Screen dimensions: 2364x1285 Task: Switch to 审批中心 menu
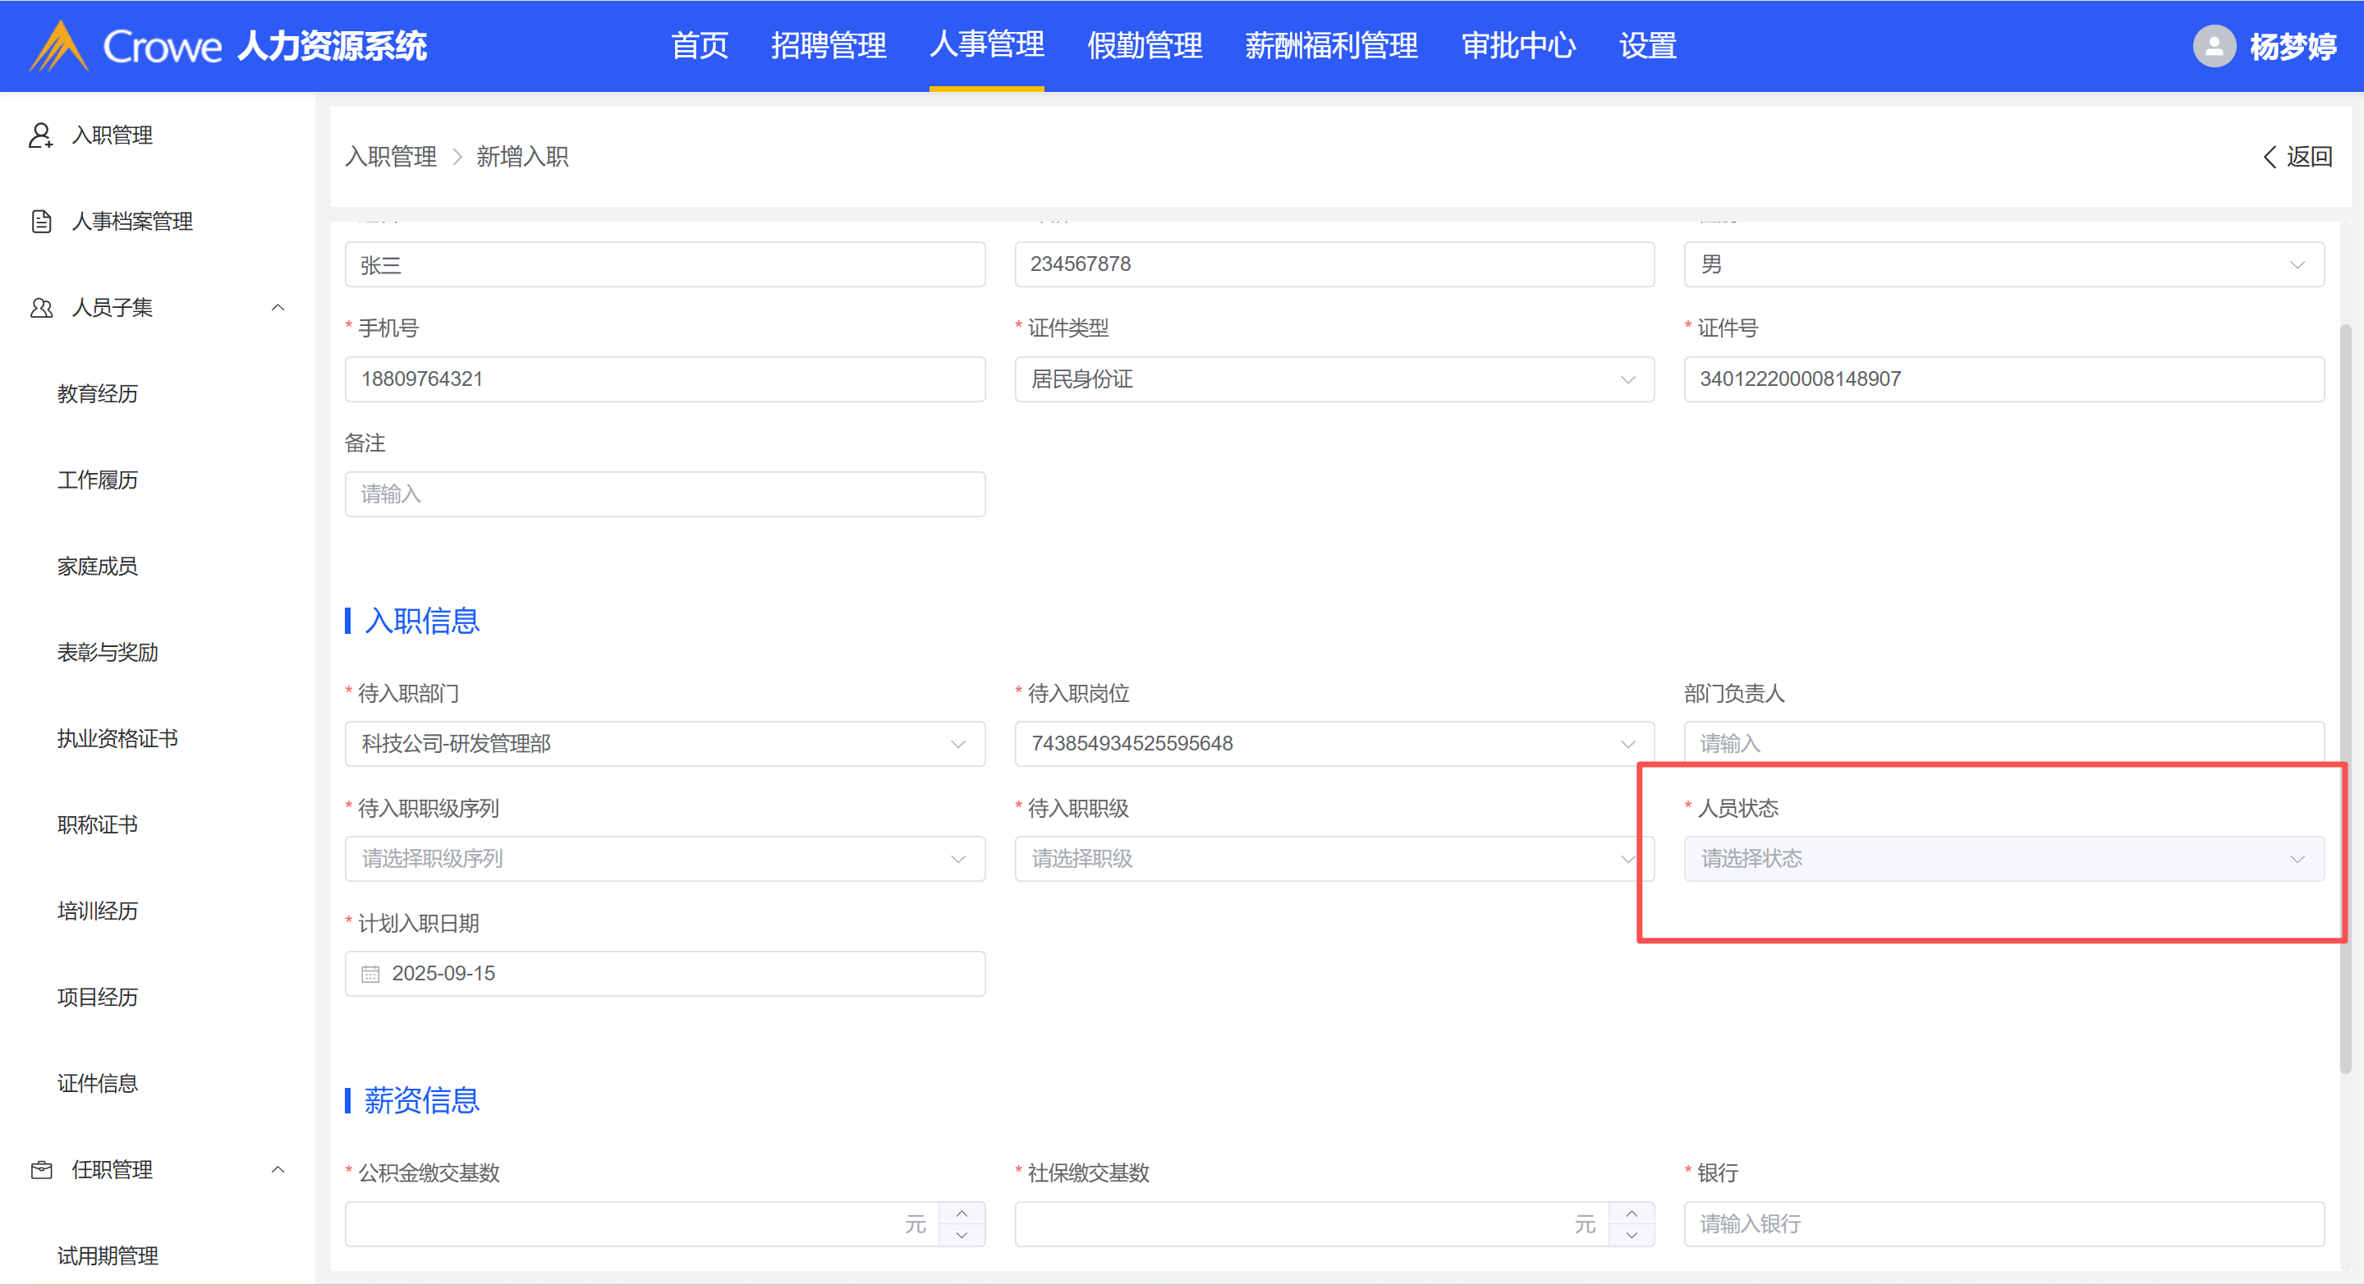(1518, 46)
